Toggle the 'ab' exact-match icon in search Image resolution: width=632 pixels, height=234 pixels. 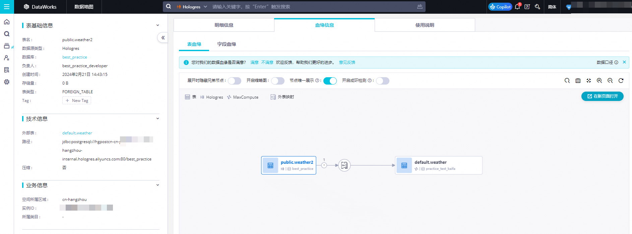(x=420, y=6)
